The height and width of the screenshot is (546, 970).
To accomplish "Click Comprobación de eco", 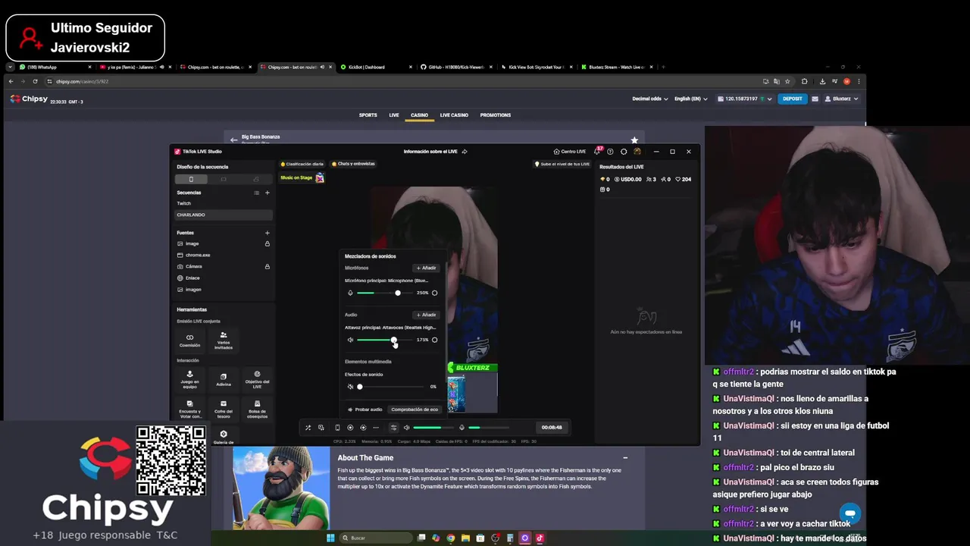I will point(415,409).
